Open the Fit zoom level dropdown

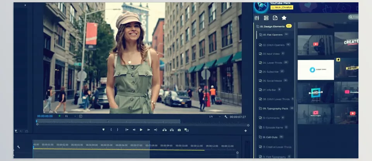tap(71, 116)
